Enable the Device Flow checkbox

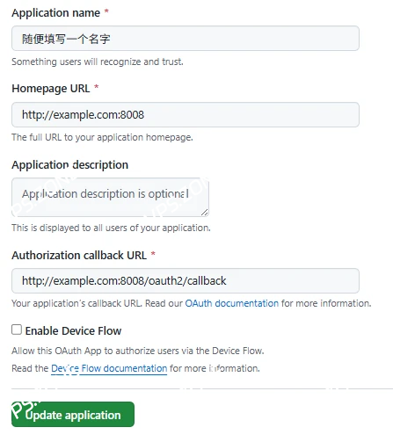(x=17, y=330)
